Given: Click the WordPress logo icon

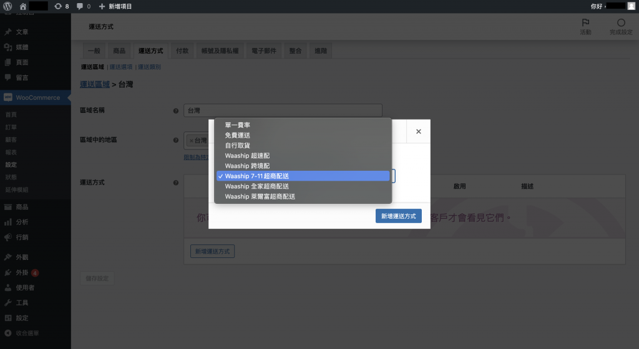Looking at the screenshot, I should (8, 6).
